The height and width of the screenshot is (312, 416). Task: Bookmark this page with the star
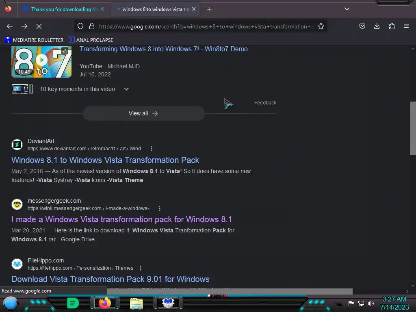pyautogui.click(x=321, y=26)
